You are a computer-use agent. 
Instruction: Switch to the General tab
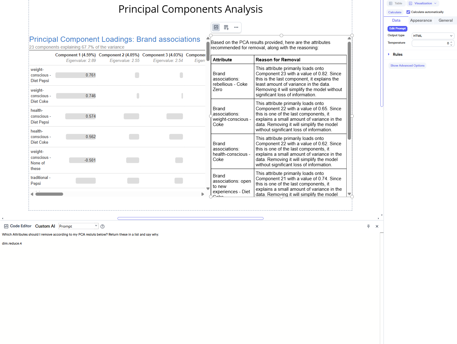coord(446,20)
